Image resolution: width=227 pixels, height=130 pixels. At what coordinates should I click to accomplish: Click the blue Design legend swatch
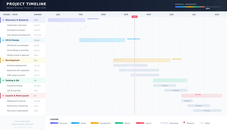[x=75, y=123]
